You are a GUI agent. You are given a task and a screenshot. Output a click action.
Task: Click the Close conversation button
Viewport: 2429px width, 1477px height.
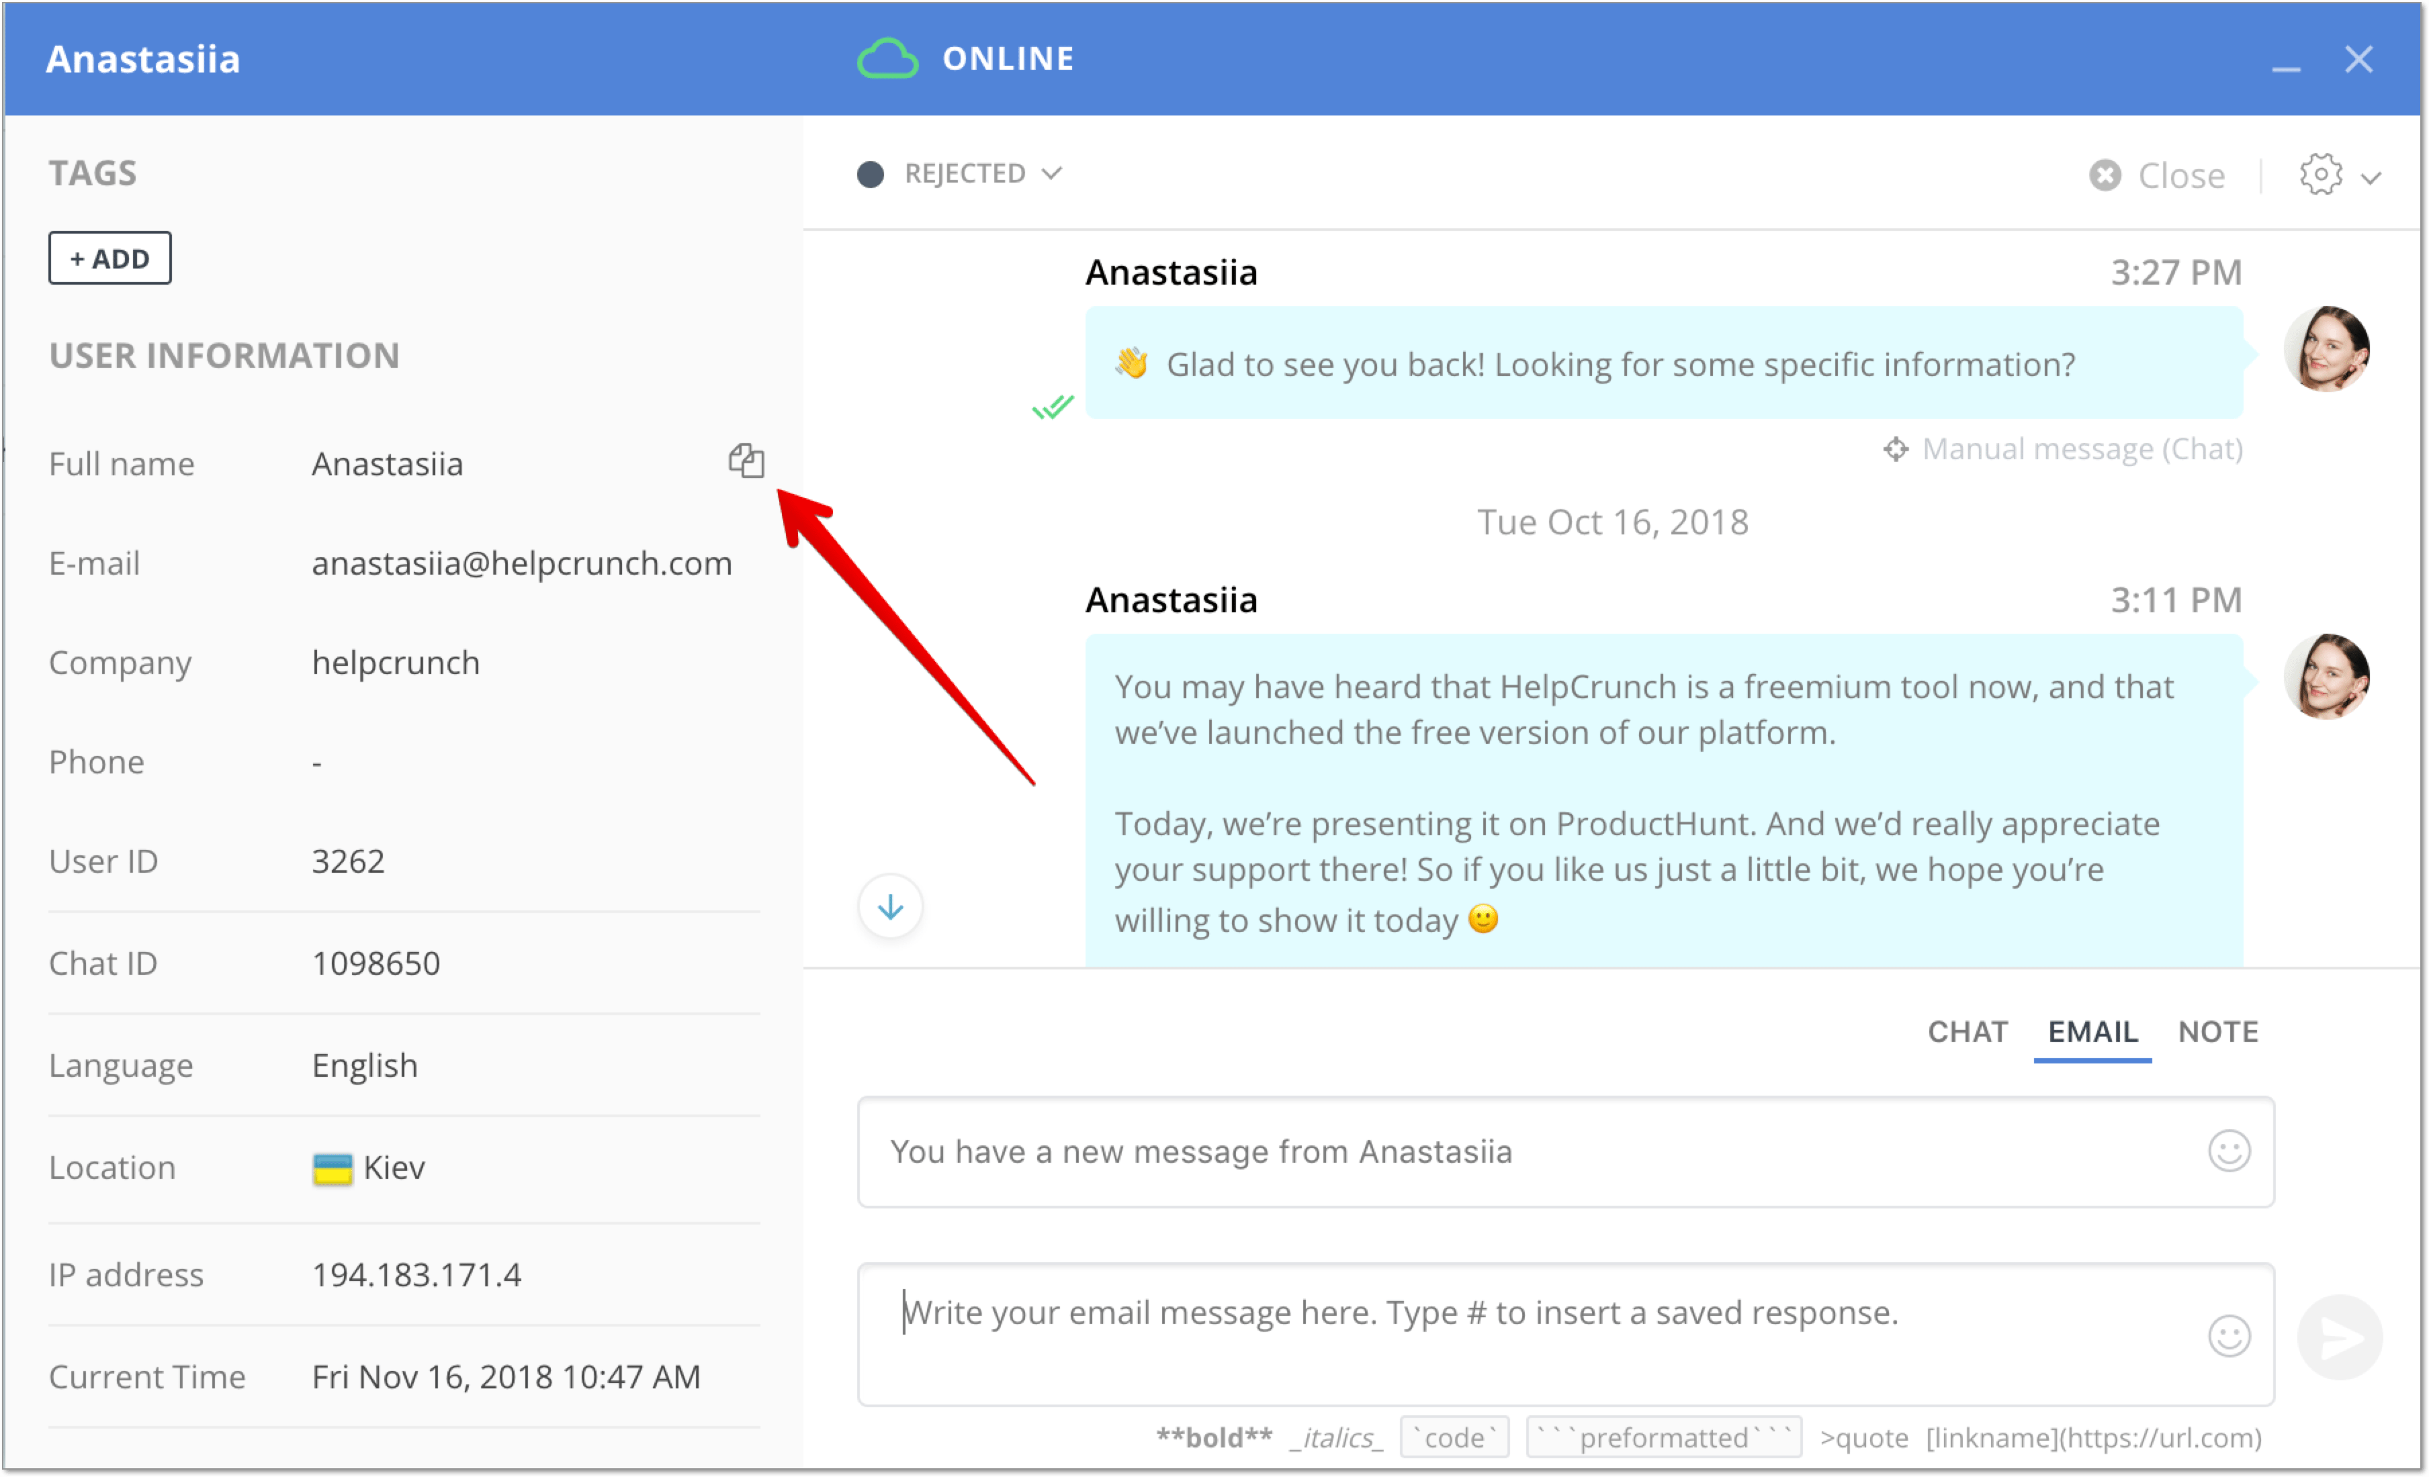pyautogui.click(x=2157, y=175)
